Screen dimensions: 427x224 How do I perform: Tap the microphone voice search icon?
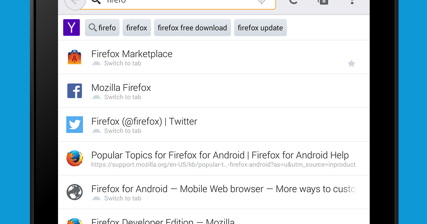coord(262,2)
